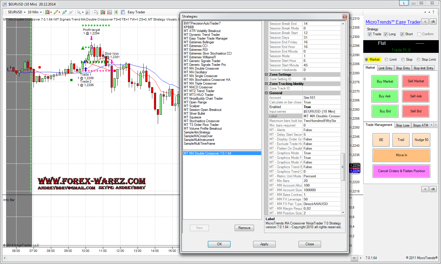441x264 pixels.
Task: Click the Buy Market button
Action: coord(385,81)
